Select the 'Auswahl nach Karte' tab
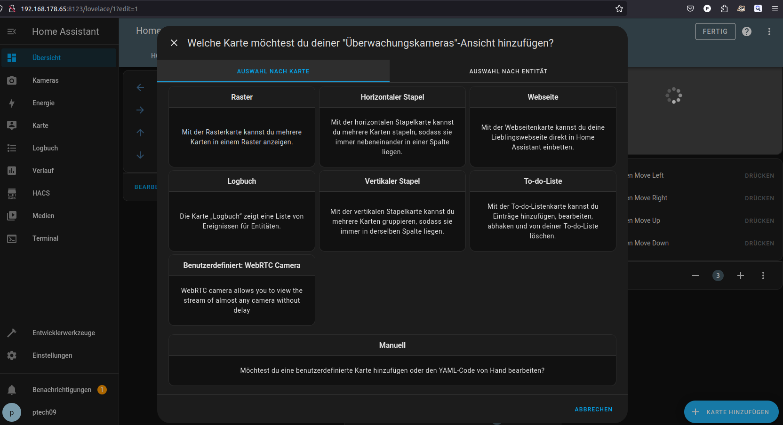 273,71
